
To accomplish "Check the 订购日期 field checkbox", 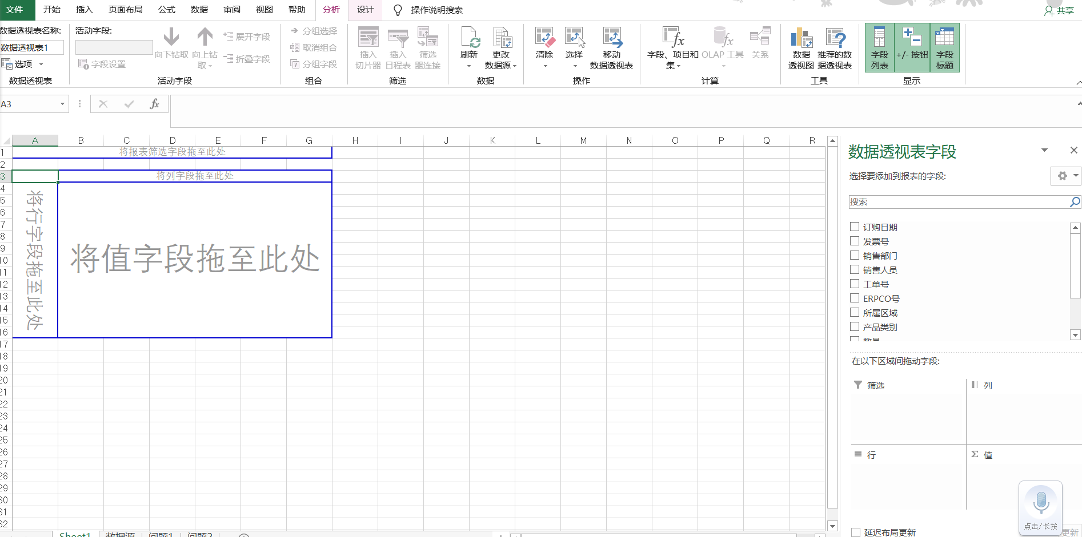I will click(855, 227).
